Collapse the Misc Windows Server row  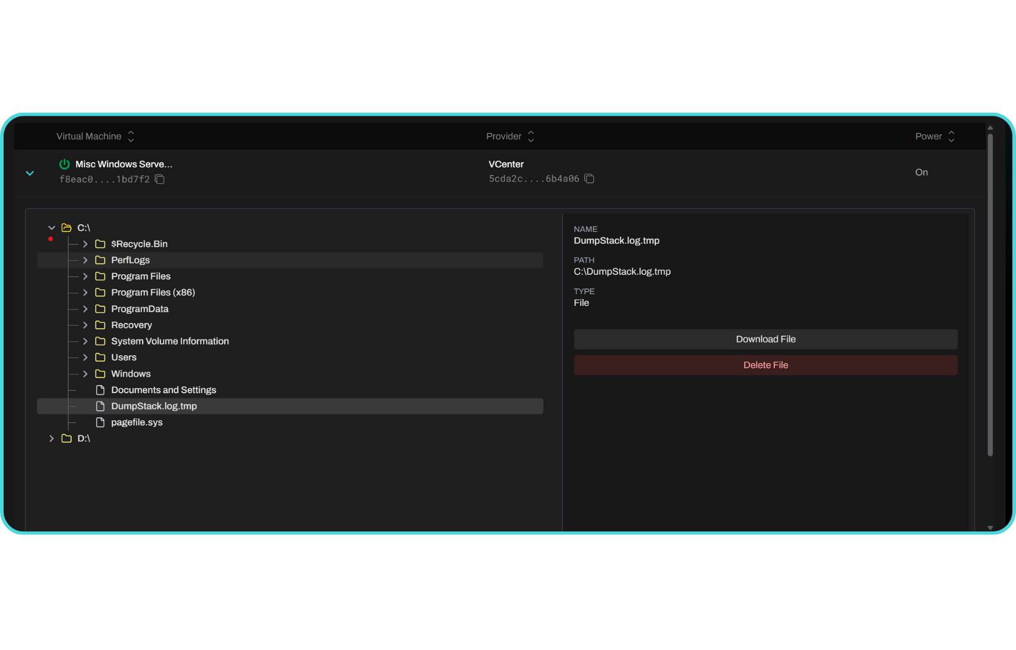pos(30,173)
